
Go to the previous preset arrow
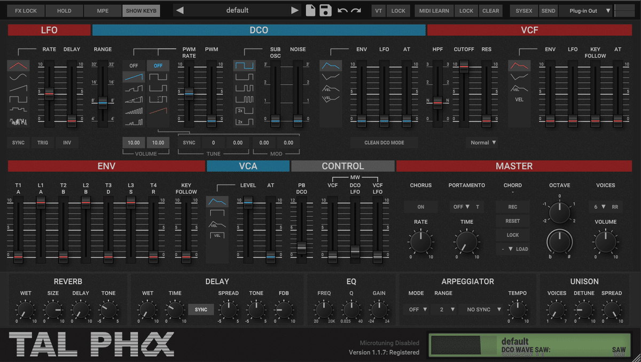(x=179, y=10)
